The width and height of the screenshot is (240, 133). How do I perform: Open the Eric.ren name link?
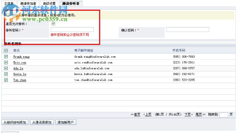click(x=20, y=62)
